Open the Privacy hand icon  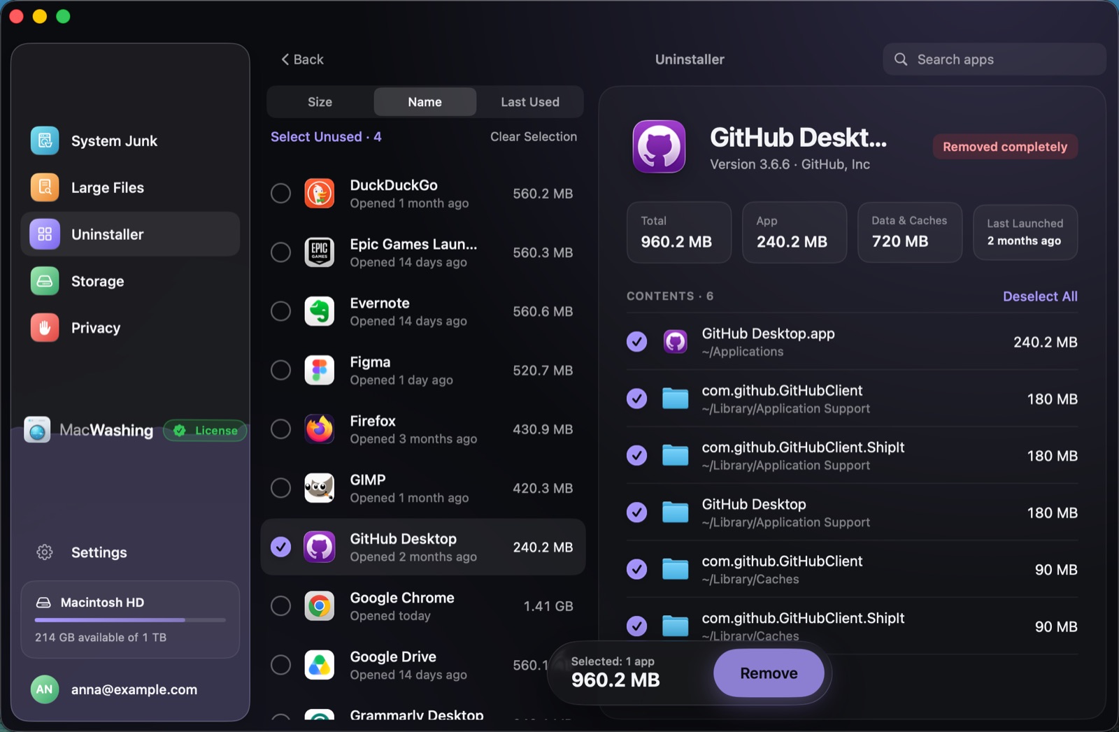click(x=45, y=328)
